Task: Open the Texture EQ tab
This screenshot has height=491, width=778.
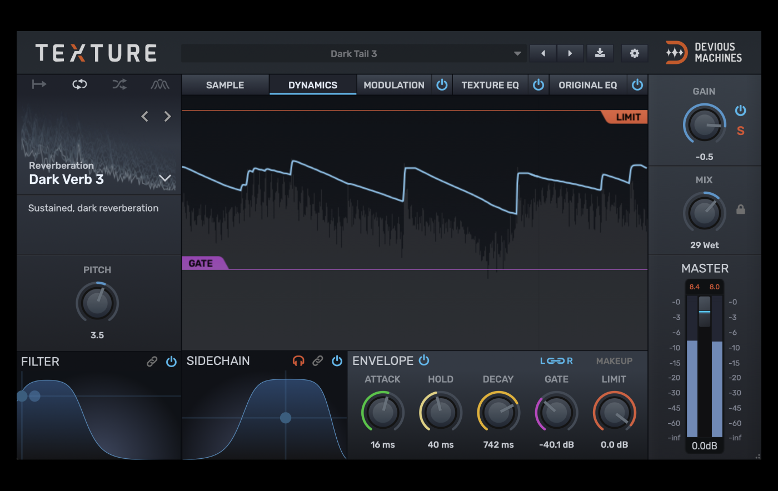Action: pos(490,85)
